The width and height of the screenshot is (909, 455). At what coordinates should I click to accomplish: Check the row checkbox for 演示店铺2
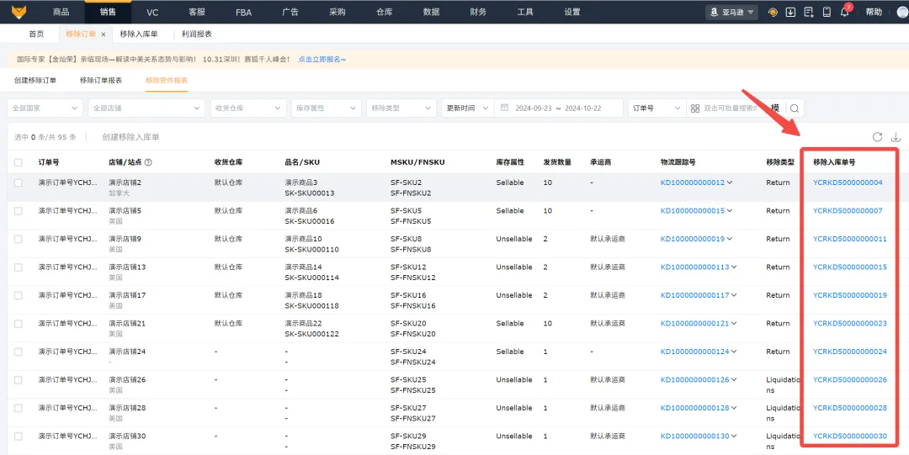pos(19,183)
